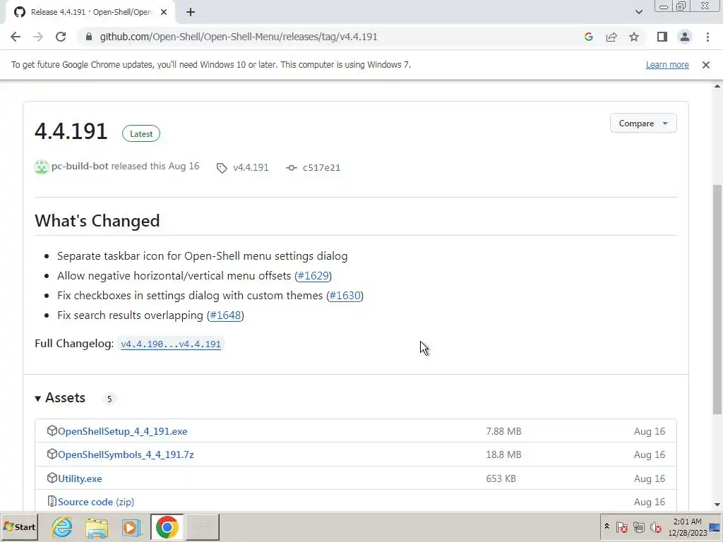Screen dimensions: 723x542
Task: Open the pc-build-bot profile link
Action: [x=80, y=167]
